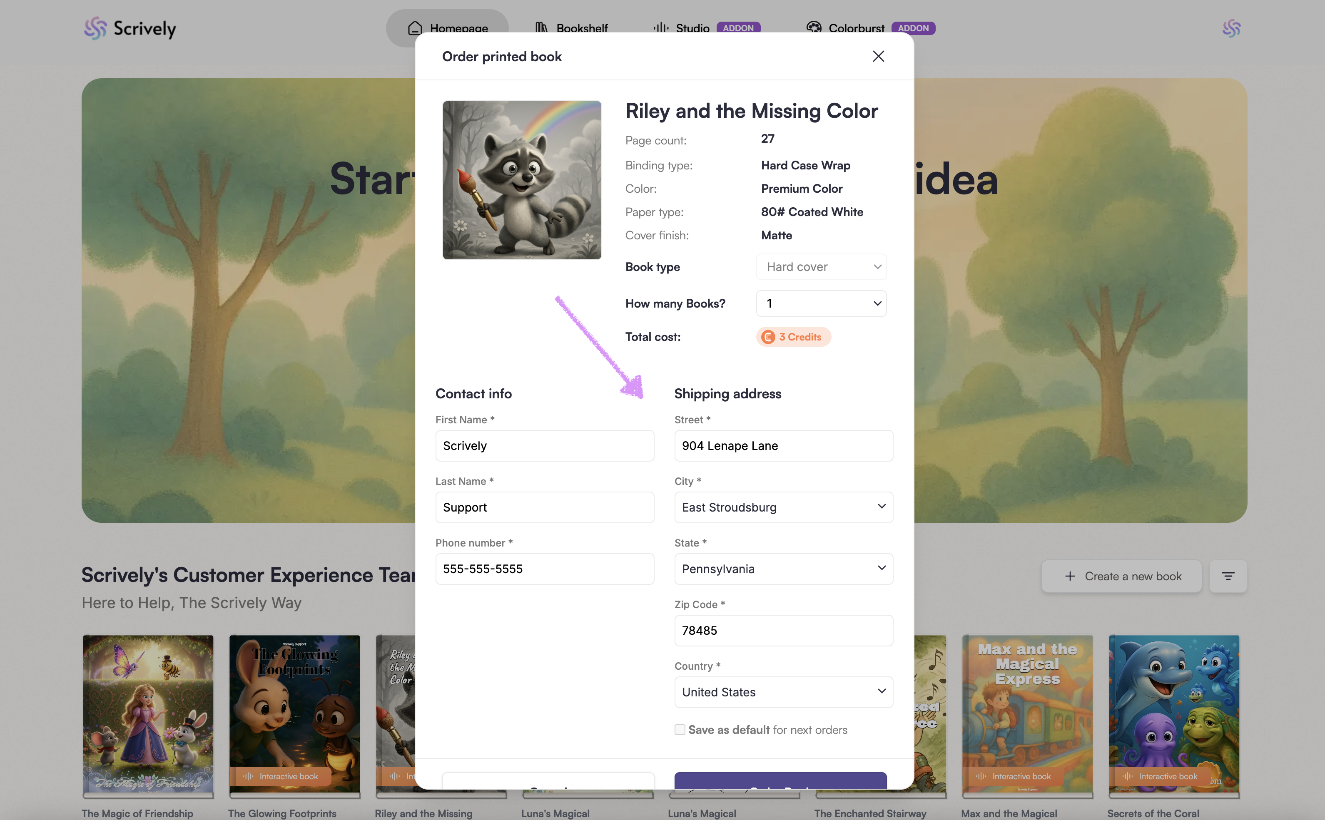
Task: Click the Studio audio waves icon
Action: [x=660, y=27]
